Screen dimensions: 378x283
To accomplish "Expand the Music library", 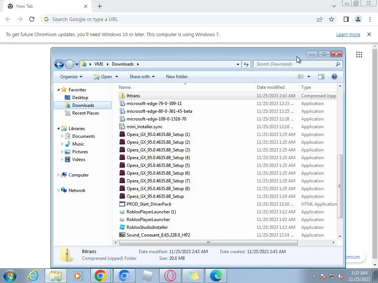I will tap(62, 144).
